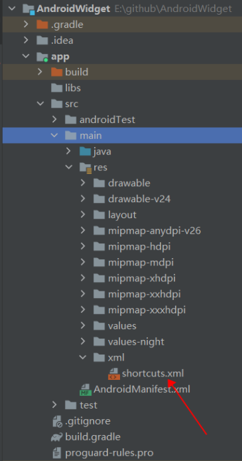Expand the mipmap-hdpi chevron
242x461 pixels.
[x=83, y=247]
